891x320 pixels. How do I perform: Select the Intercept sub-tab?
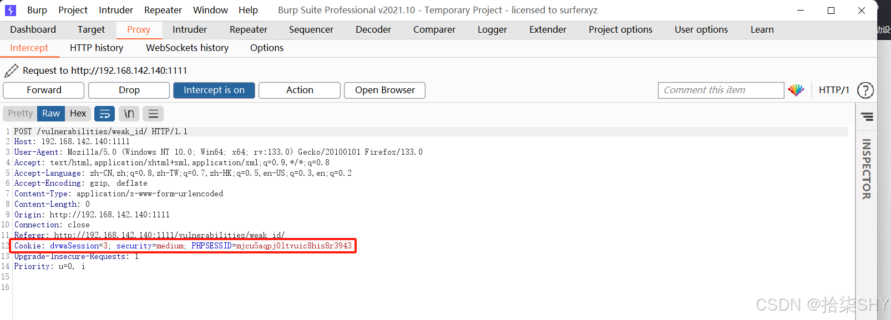click(x=29, y=48)
